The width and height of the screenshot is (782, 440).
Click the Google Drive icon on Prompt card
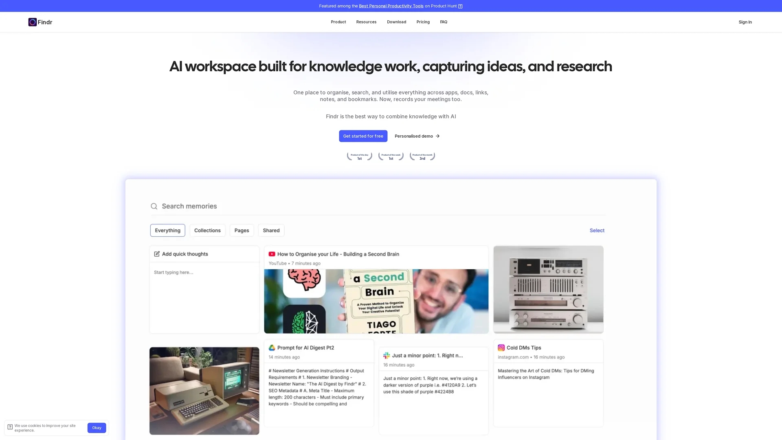click(272, 348)
